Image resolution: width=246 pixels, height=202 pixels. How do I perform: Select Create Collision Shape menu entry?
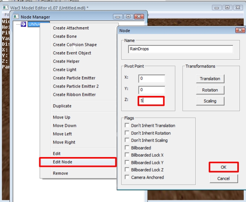(75, 45)
